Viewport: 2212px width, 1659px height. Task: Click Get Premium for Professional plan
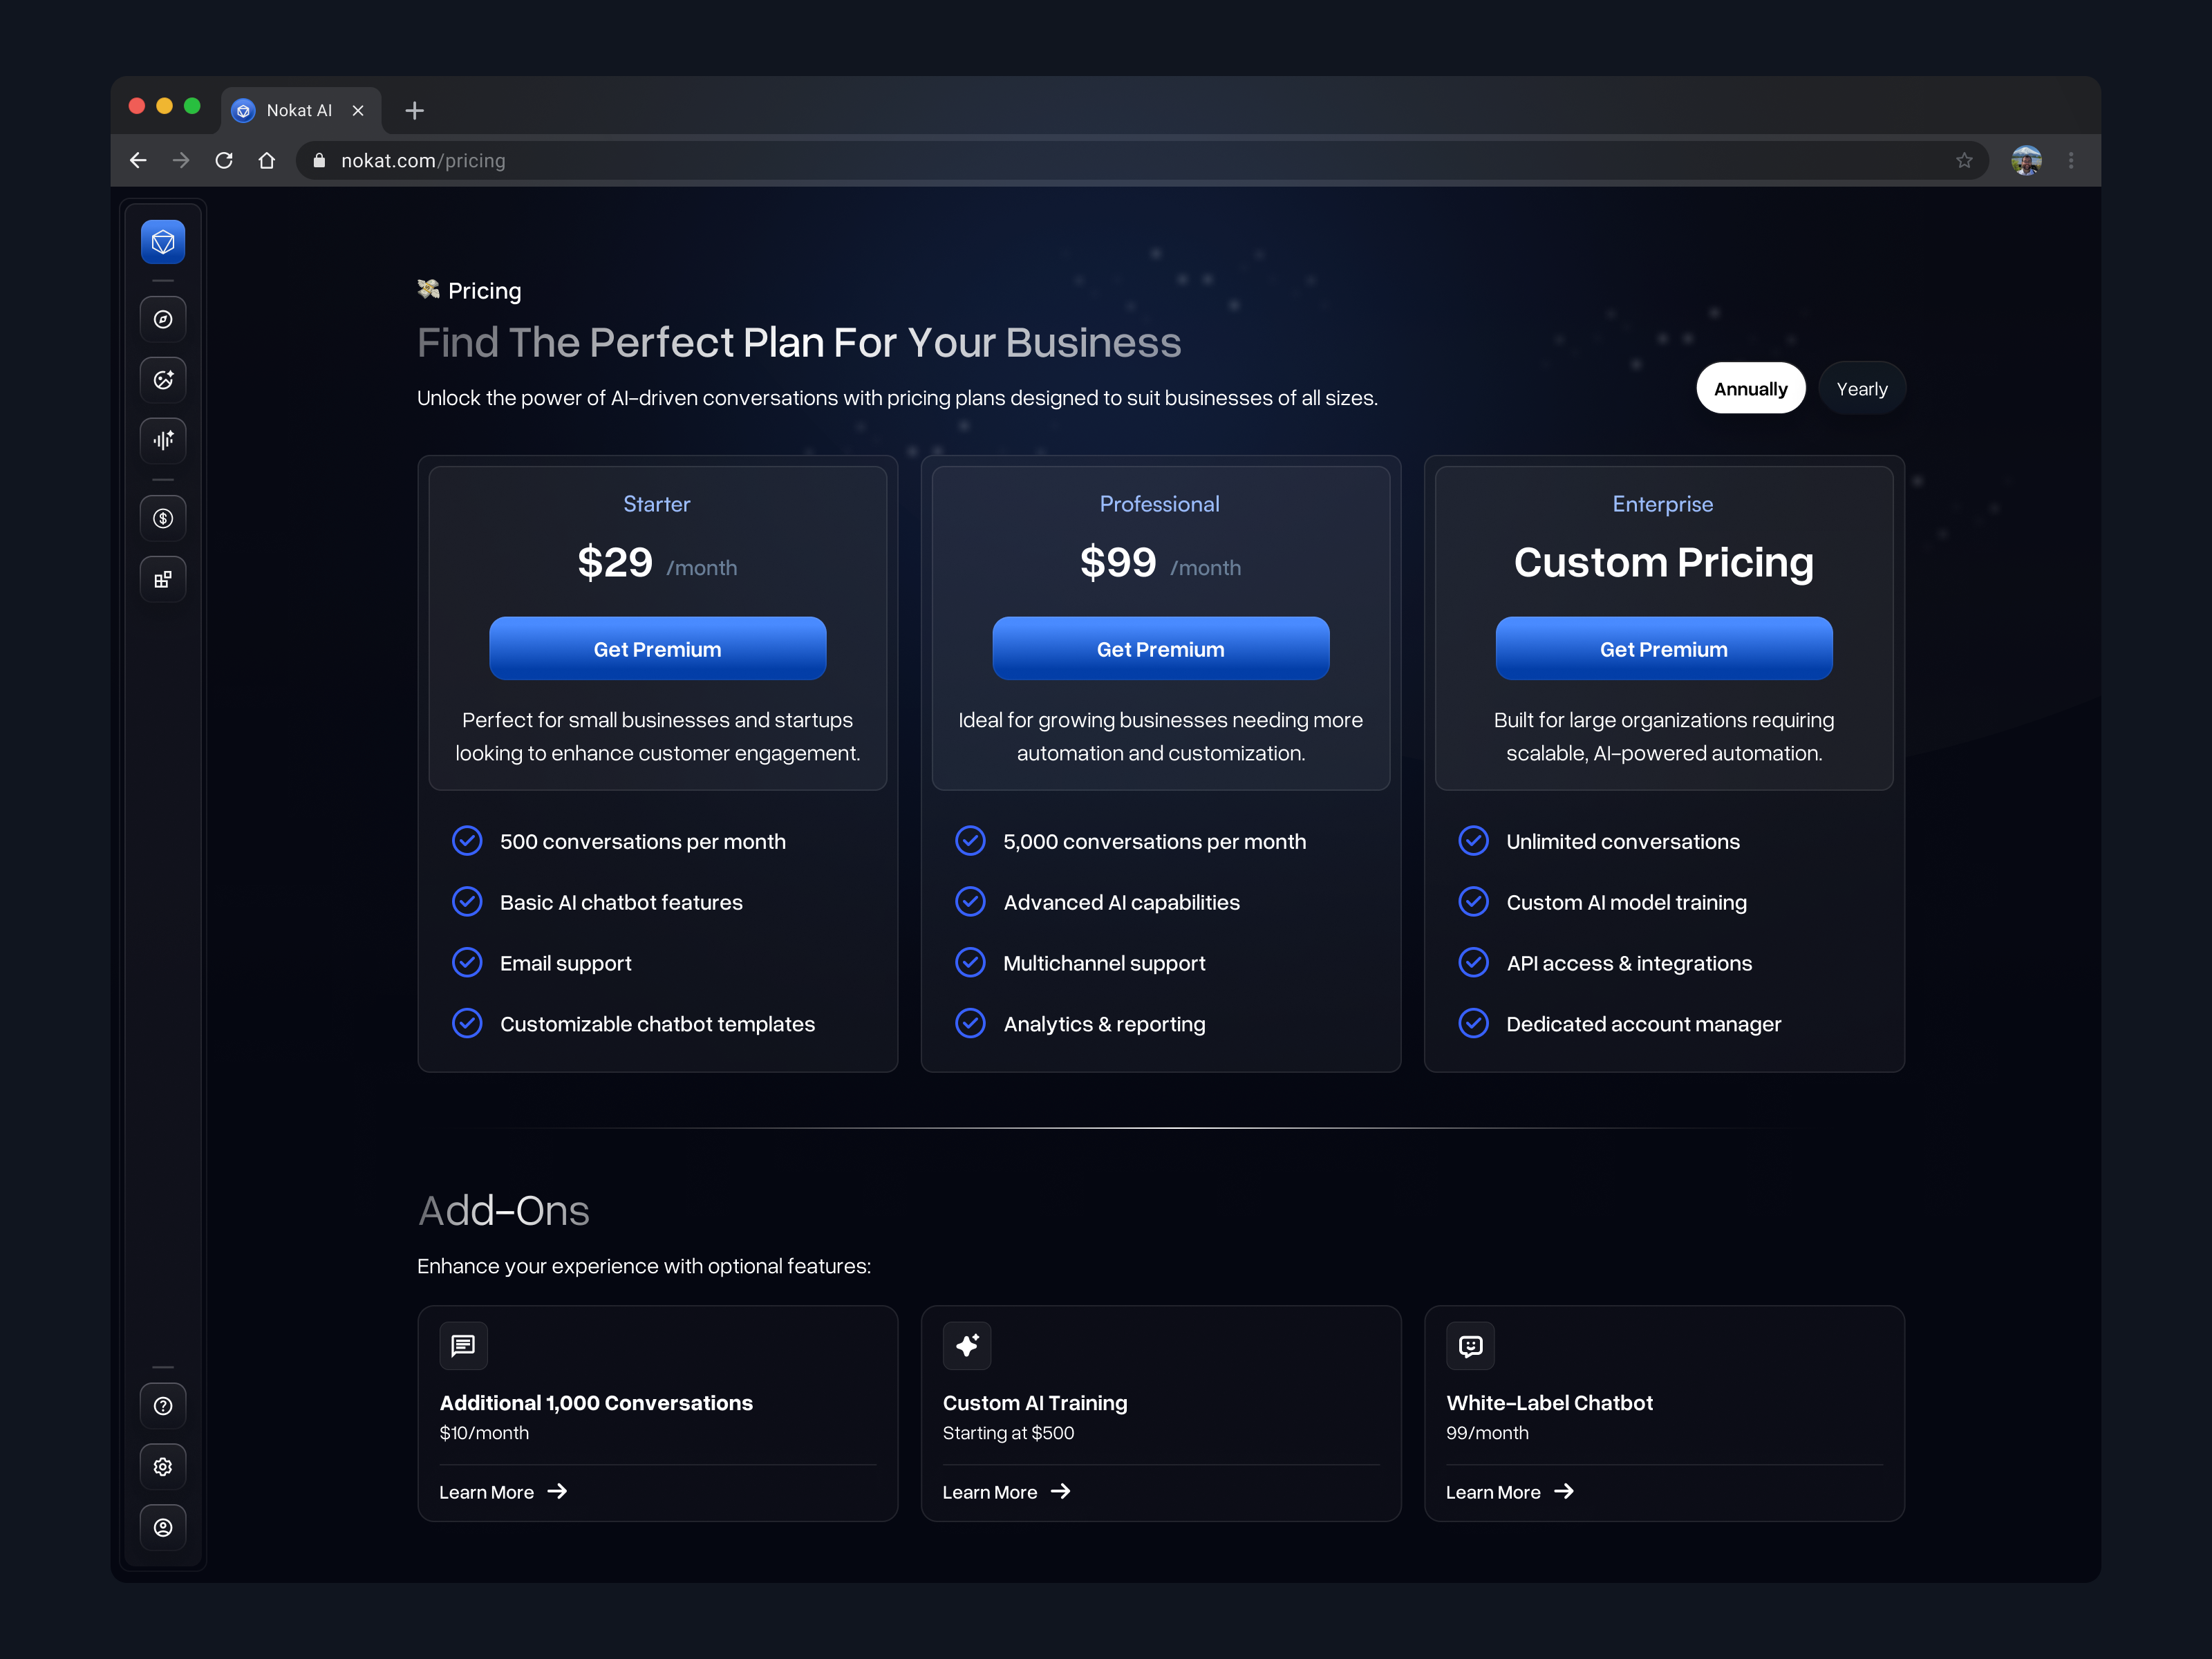coord(1160,649)
